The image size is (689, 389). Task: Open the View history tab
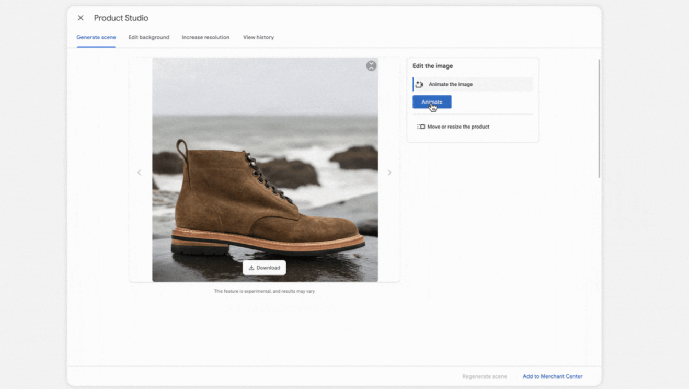coord(258,37)
